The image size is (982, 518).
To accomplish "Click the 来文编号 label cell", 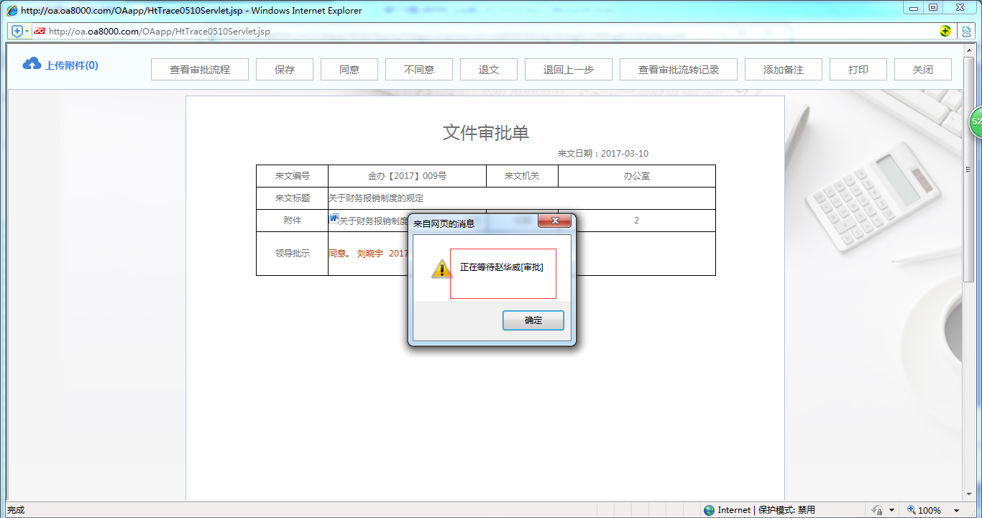I will click(x=293, y=176).
